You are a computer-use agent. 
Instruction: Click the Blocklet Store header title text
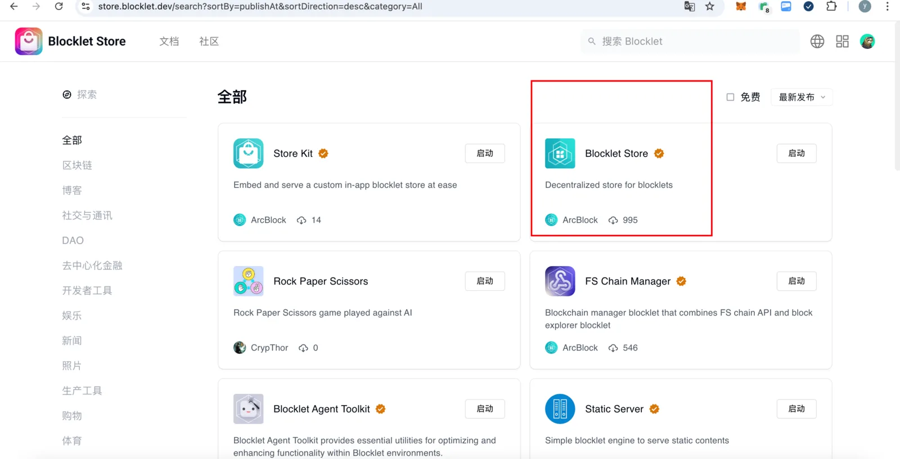click(87, 41)
